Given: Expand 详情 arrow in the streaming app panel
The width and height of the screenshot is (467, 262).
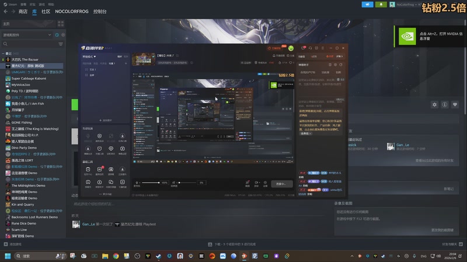Looking at the screenshot, I should [x=339, y=56].
